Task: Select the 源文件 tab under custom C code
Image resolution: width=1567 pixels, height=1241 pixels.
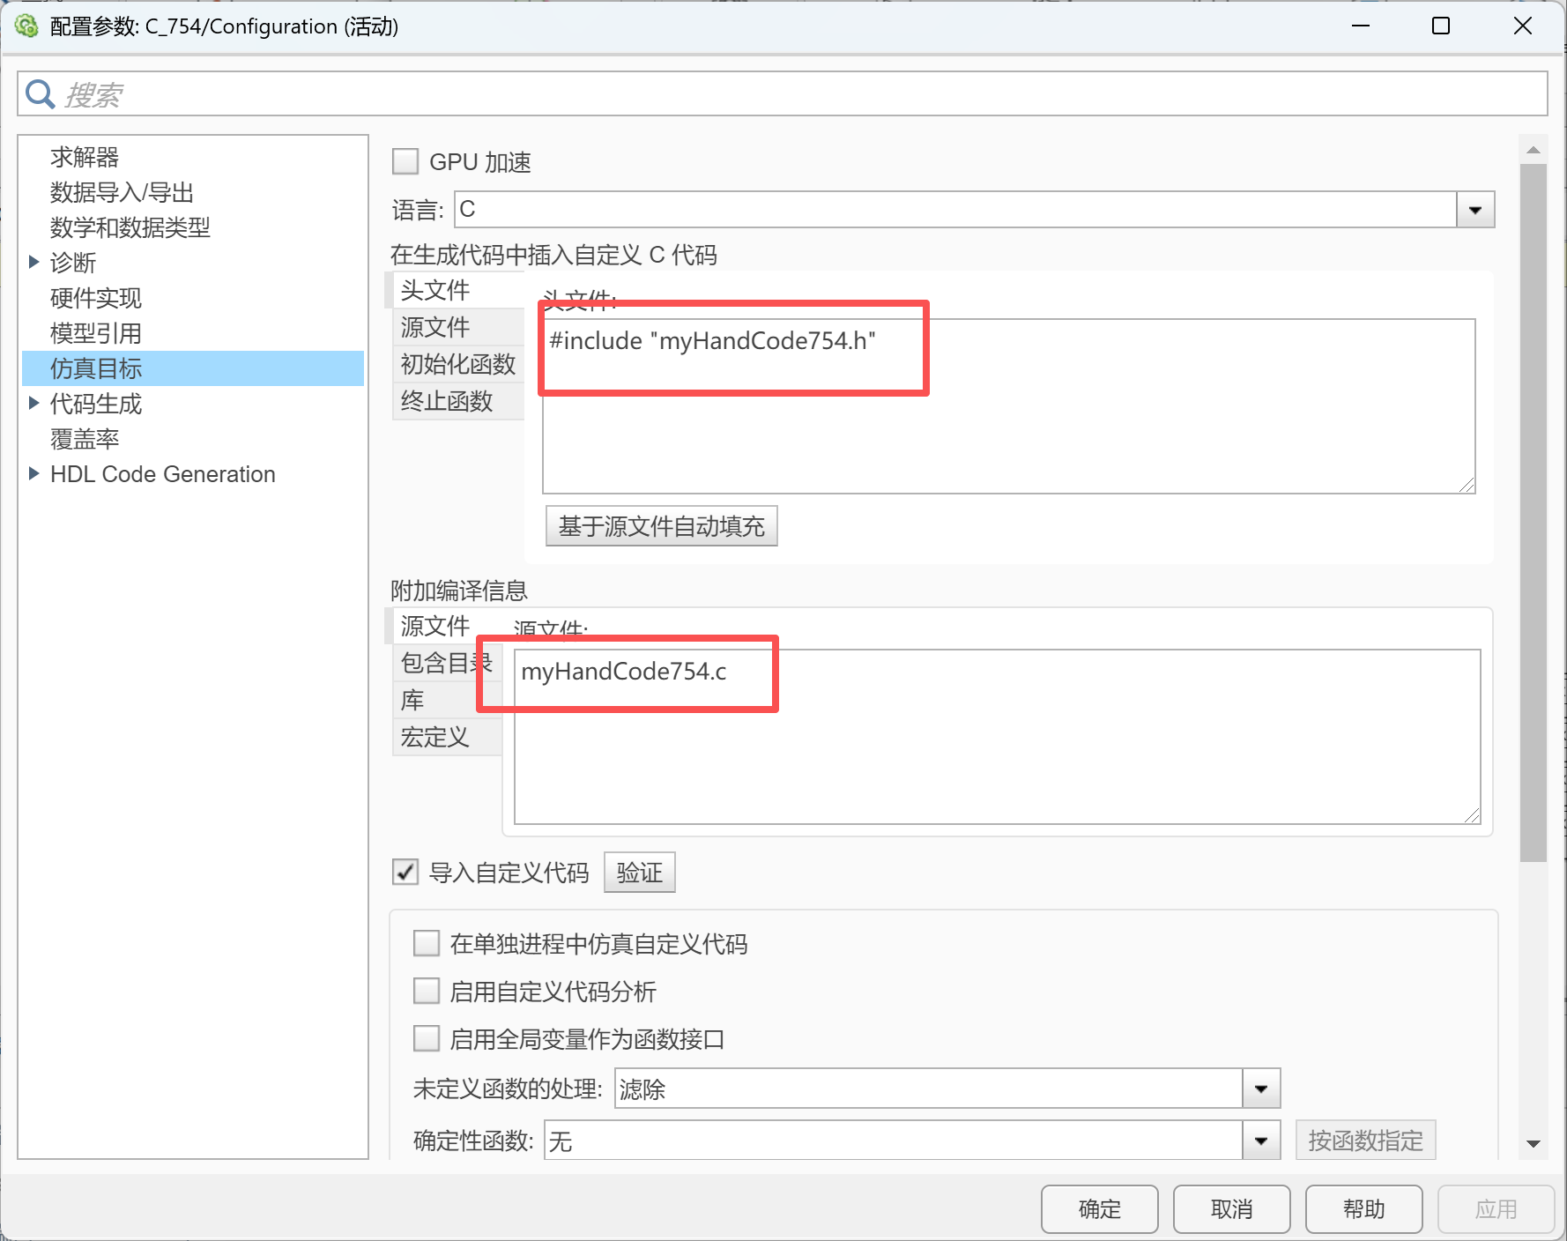Action: point(458,327)
